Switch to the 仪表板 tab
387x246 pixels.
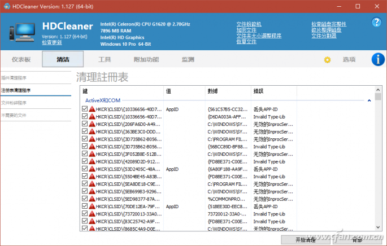click(x=21, y=59)
